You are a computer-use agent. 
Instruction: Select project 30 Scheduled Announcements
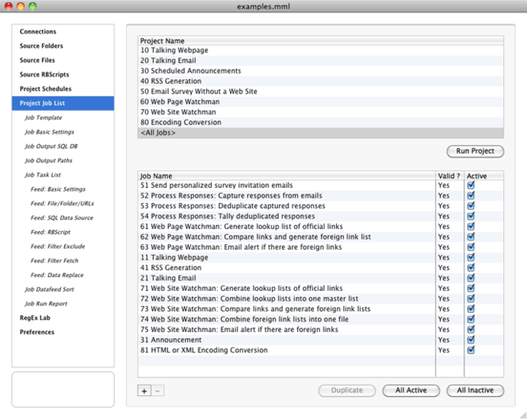pyautogui.click(x=321, y=71)
